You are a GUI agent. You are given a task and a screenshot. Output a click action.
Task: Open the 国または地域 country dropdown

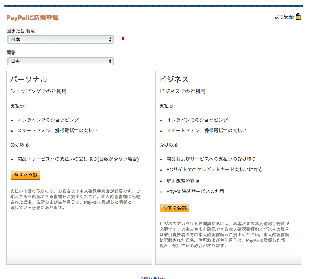[x=61, y=39]
